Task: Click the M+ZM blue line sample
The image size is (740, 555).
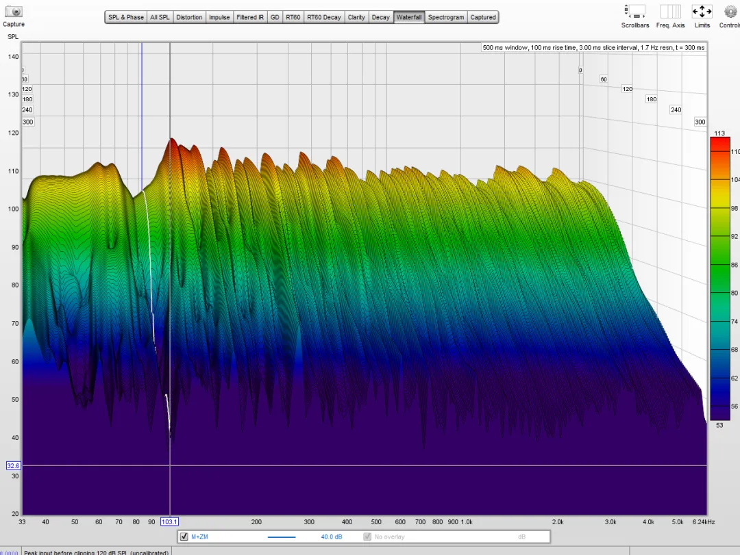Action: [x=281, y=537]
